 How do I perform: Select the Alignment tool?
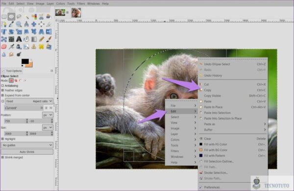(42, 24)
